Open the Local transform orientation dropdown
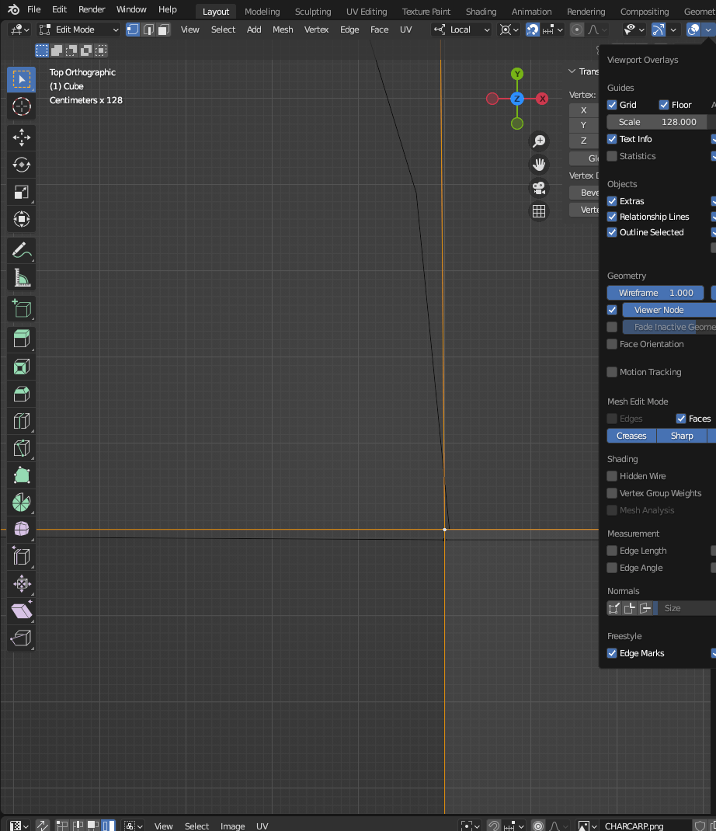Image resolution: width=716 pixels, height=831 pixels. coord(462,30)
